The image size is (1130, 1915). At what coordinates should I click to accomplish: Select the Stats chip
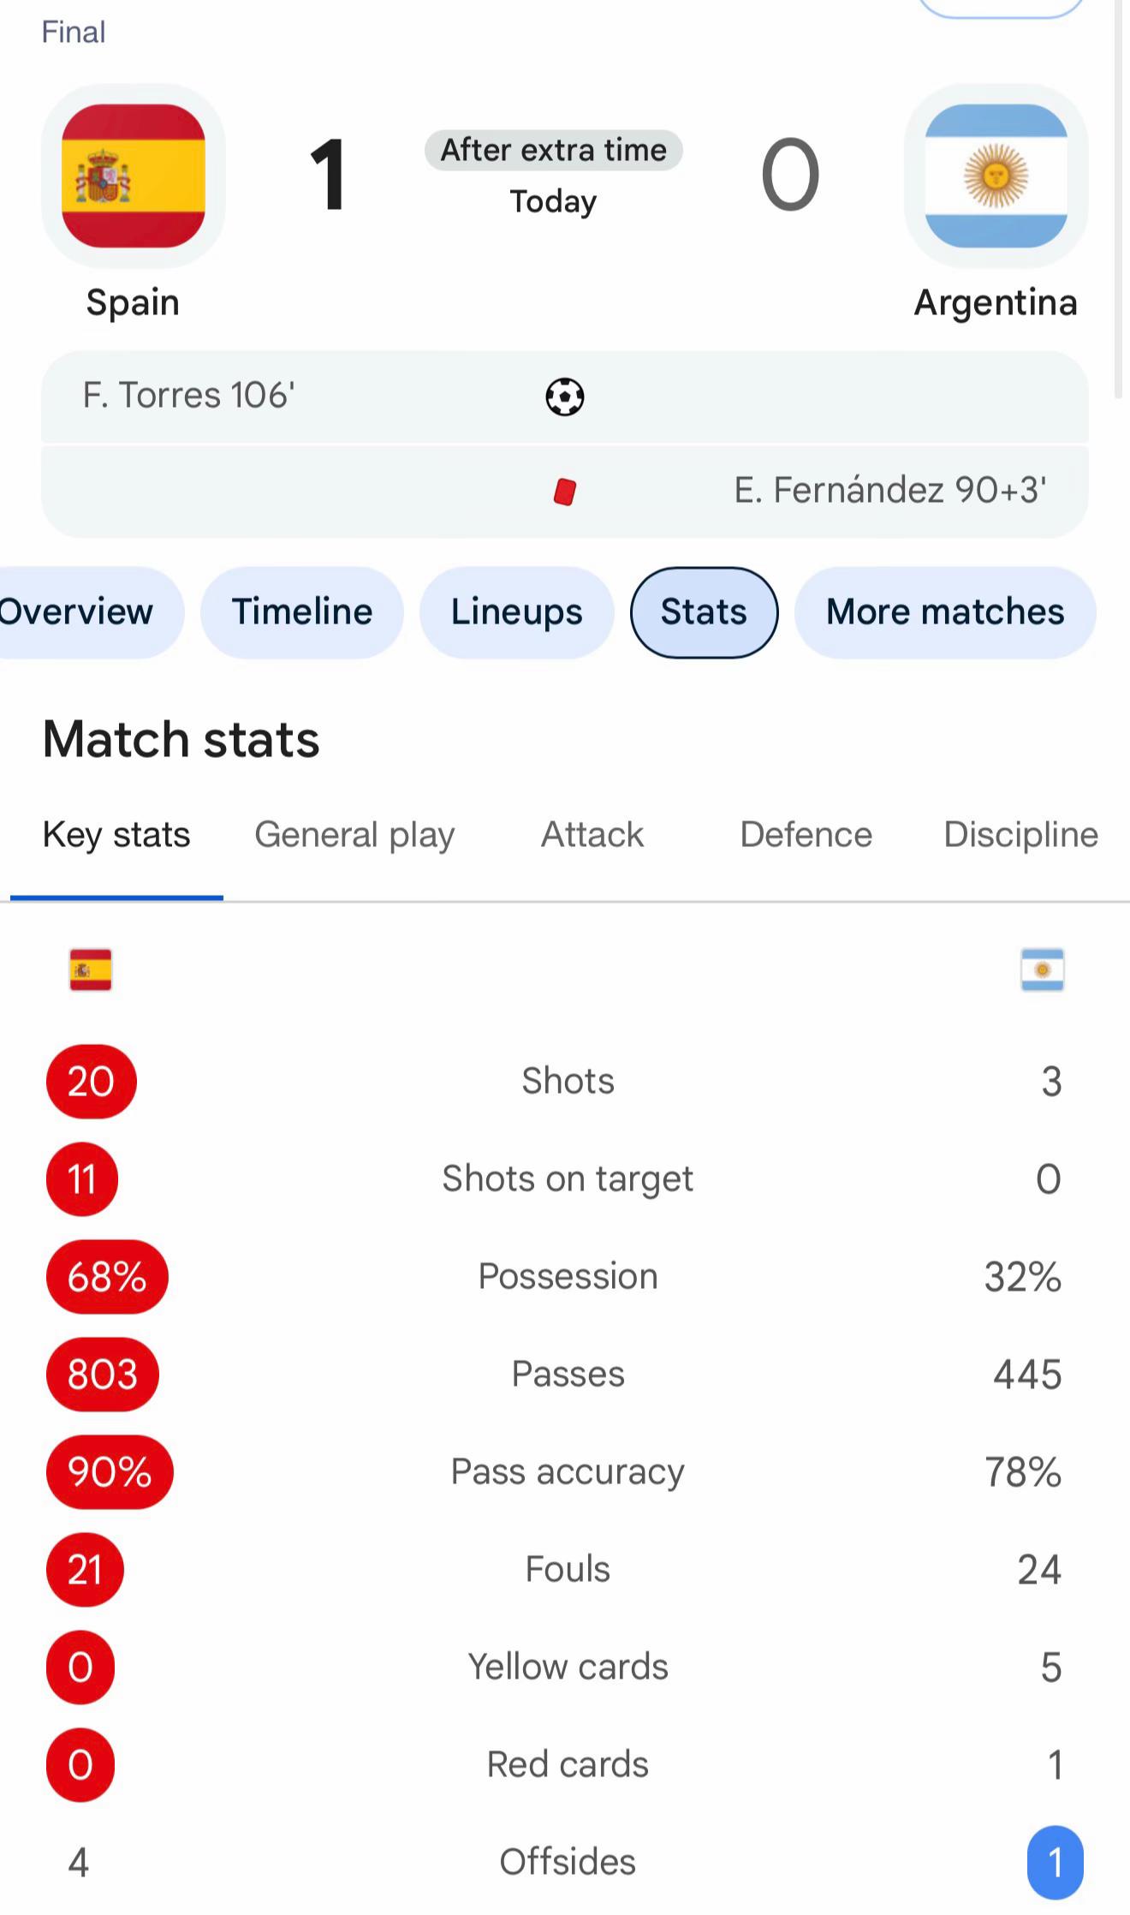(x=704, y=612)
